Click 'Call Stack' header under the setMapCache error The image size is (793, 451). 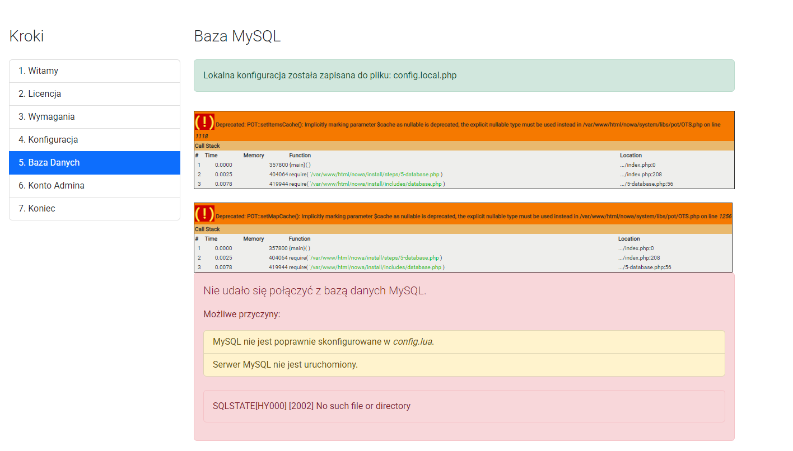(207, 229)
